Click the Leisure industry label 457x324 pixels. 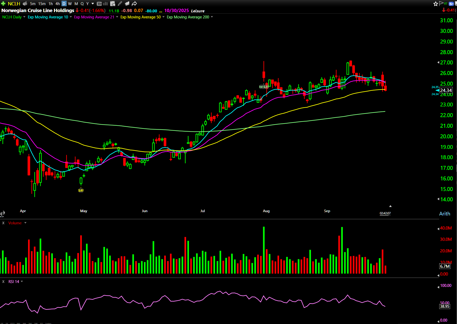tap(198, 11)
